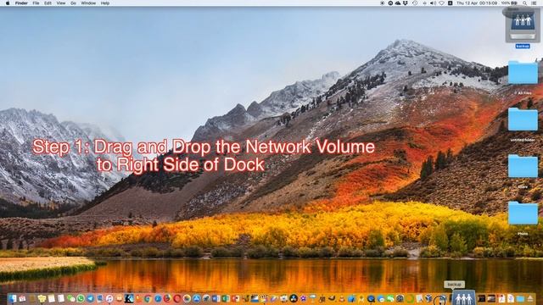Open the Go menu

[x=73, y=3]
